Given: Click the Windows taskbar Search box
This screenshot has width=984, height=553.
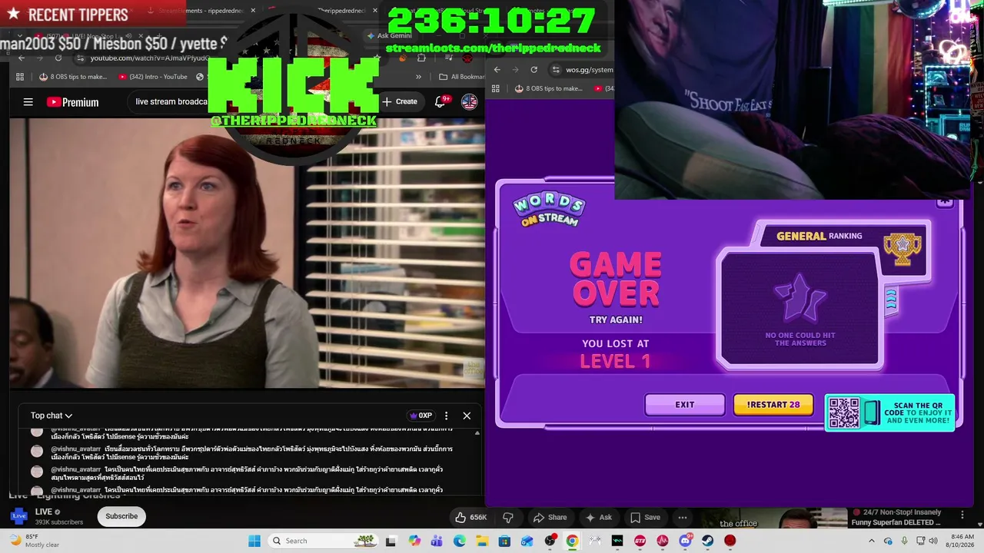Looking at the screenshot, I should (324, 541).
